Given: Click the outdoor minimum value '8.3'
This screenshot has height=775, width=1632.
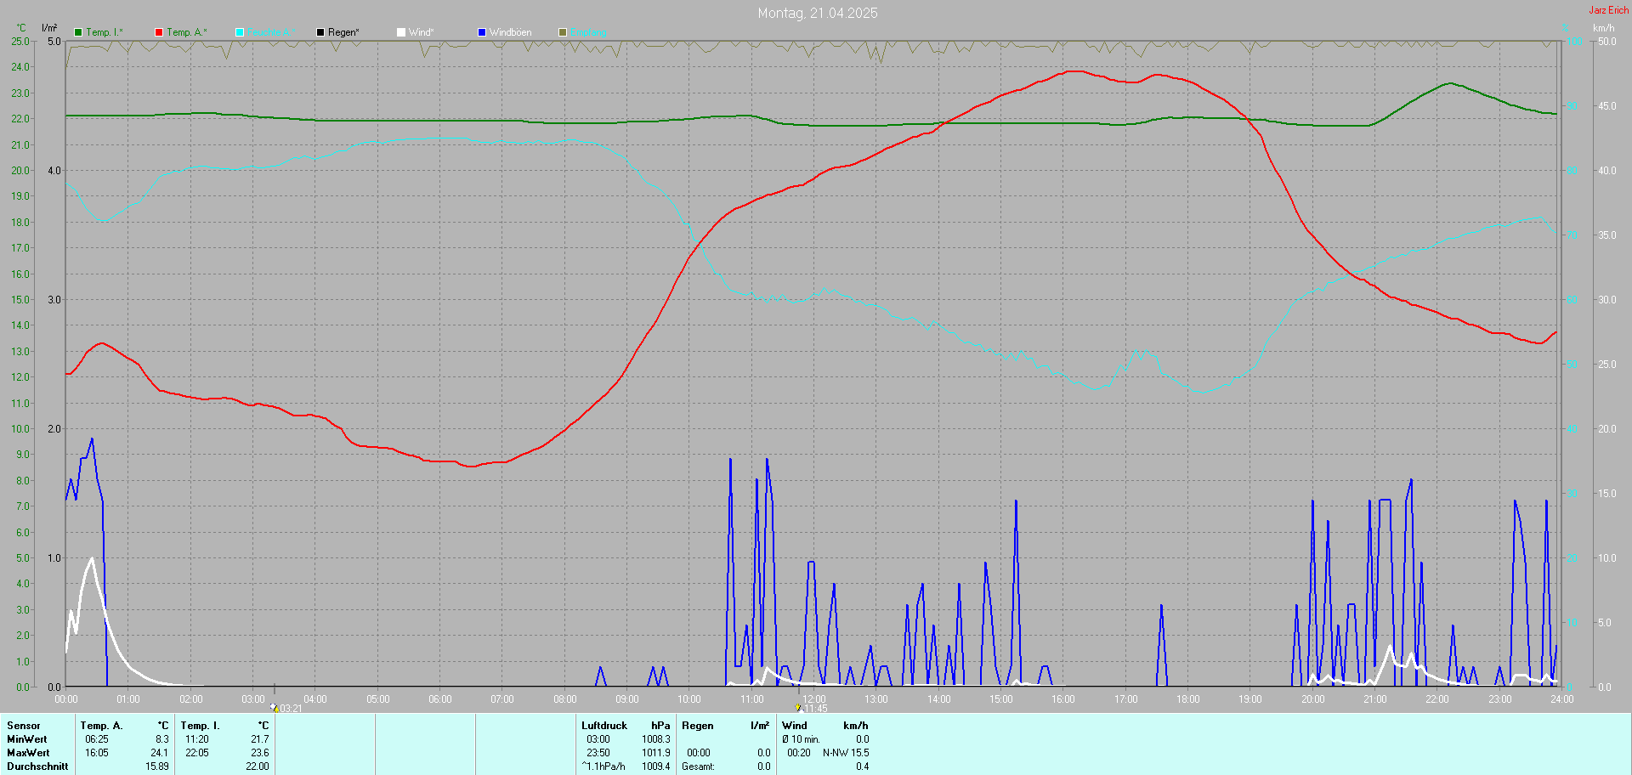Looking at the screenshot, I should (162, 739).
